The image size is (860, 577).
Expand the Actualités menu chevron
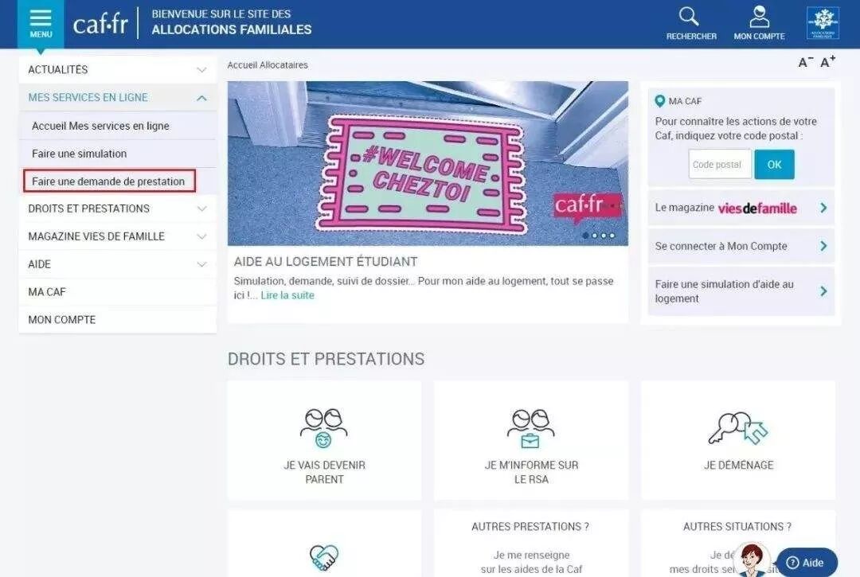201,69
